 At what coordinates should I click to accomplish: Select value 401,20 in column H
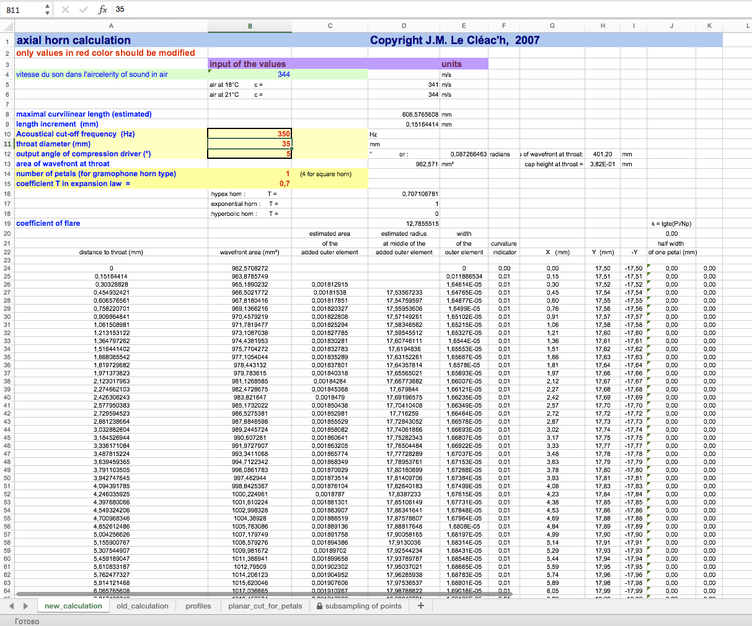603,154
